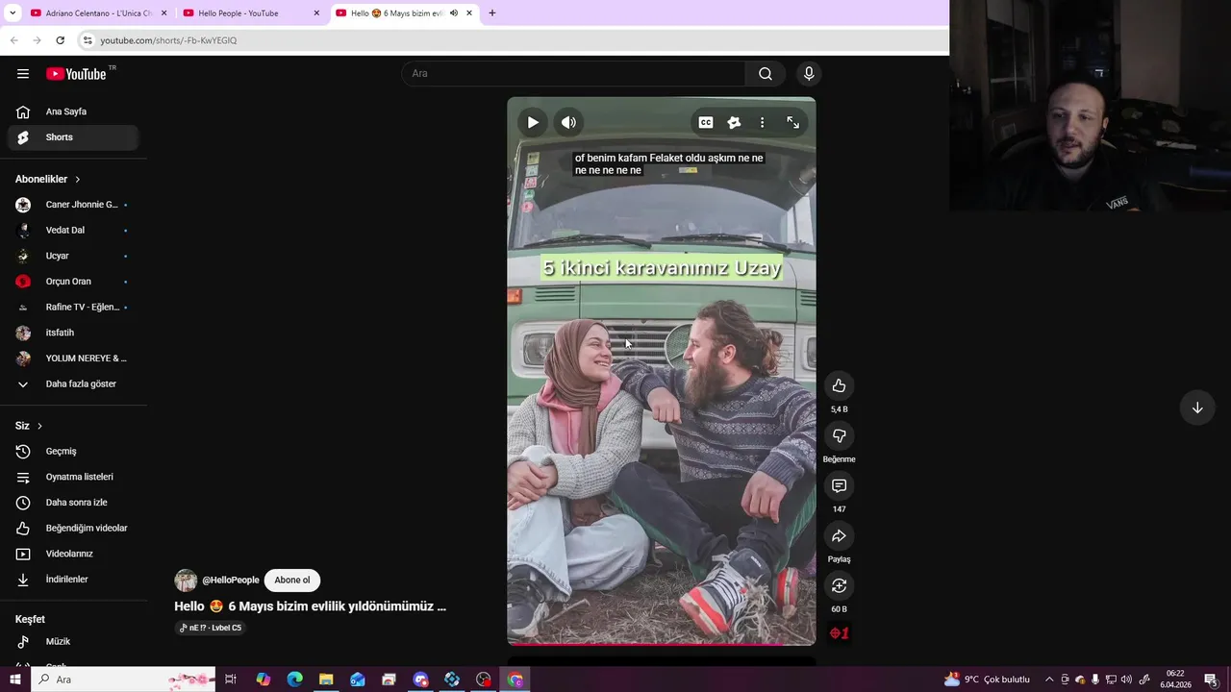
Task: Open Oynatma listeleri playlists
Action: (x=73, y=477)
